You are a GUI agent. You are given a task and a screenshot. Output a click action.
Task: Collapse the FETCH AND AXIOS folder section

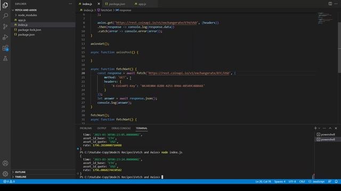(26, 10)
